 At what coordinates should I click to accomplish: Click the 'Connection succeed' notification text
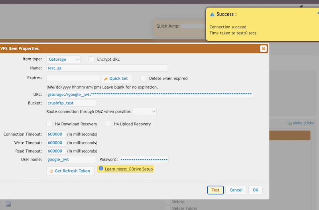[x=228, y=27]
